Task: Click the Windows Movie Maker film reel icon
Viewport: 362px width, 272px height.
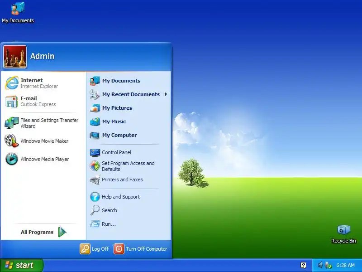Action: (x=11, y=141)
